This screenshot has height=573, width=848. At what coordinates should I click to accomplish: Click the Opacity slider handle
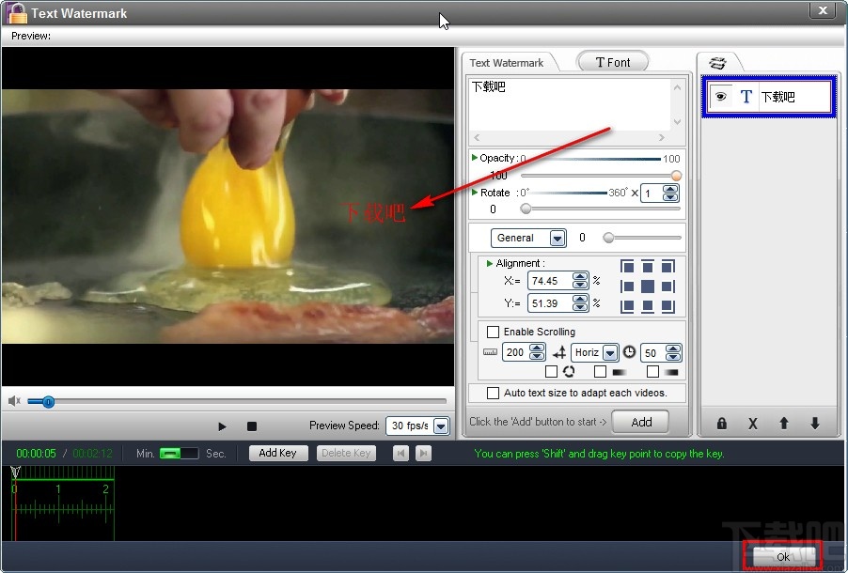pyautogui.click(x=676, y=176)
